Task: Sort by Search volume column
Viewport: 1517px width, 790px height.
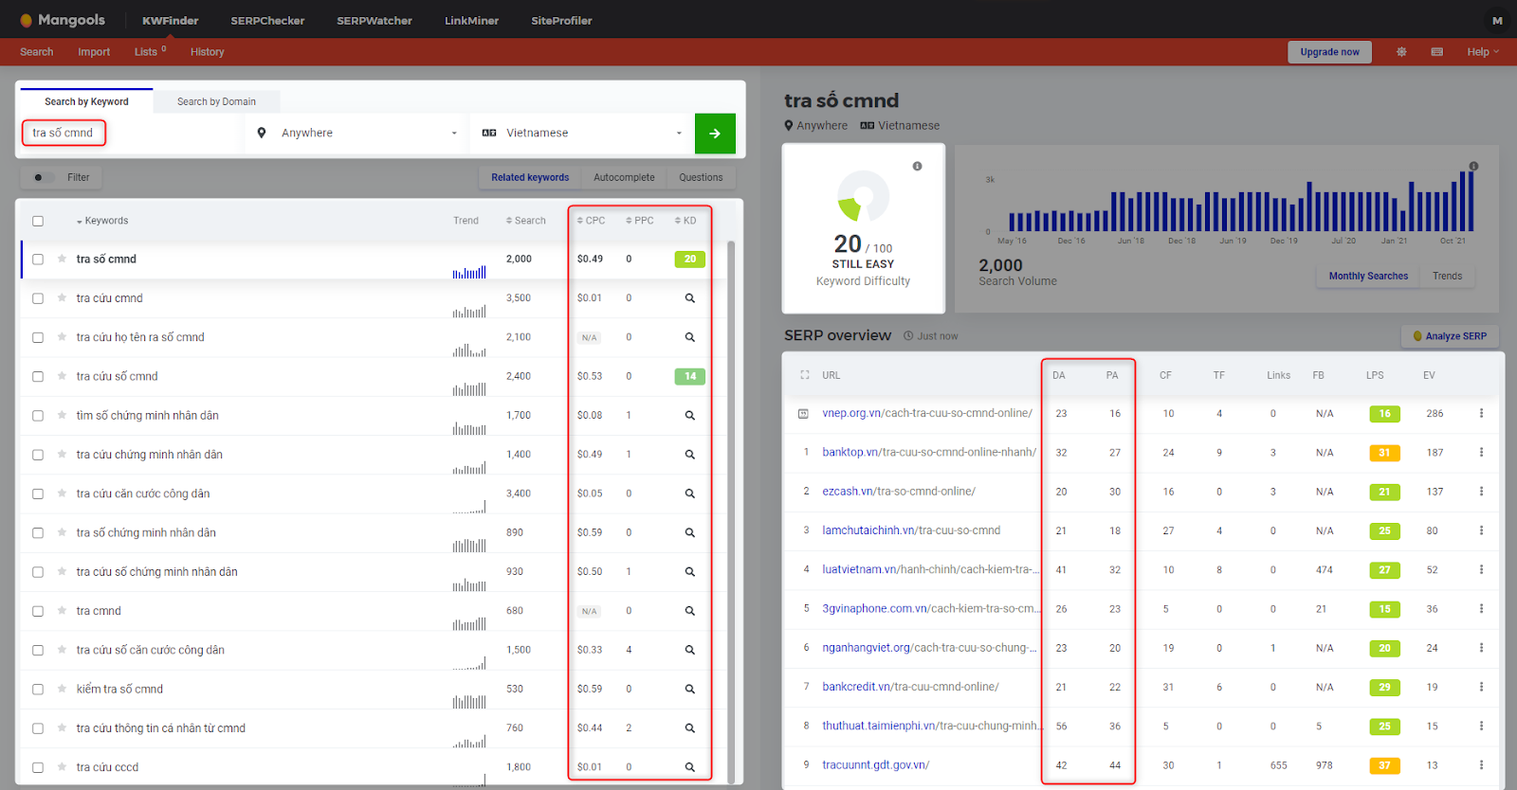Action: click(526, 221)
